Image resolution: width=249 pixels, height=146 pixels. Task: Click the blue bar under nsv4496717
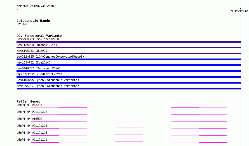tap(129, 89)
